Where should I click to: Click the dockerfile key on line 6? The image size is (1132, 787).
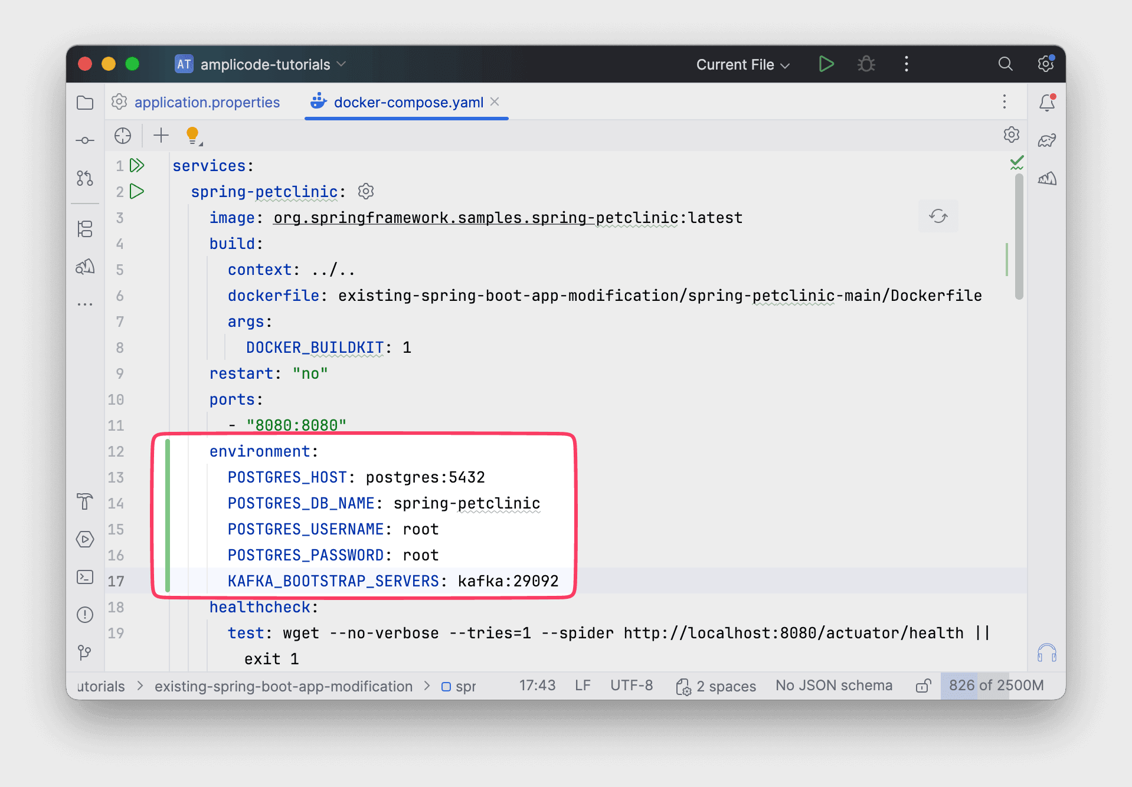(274, 296)
